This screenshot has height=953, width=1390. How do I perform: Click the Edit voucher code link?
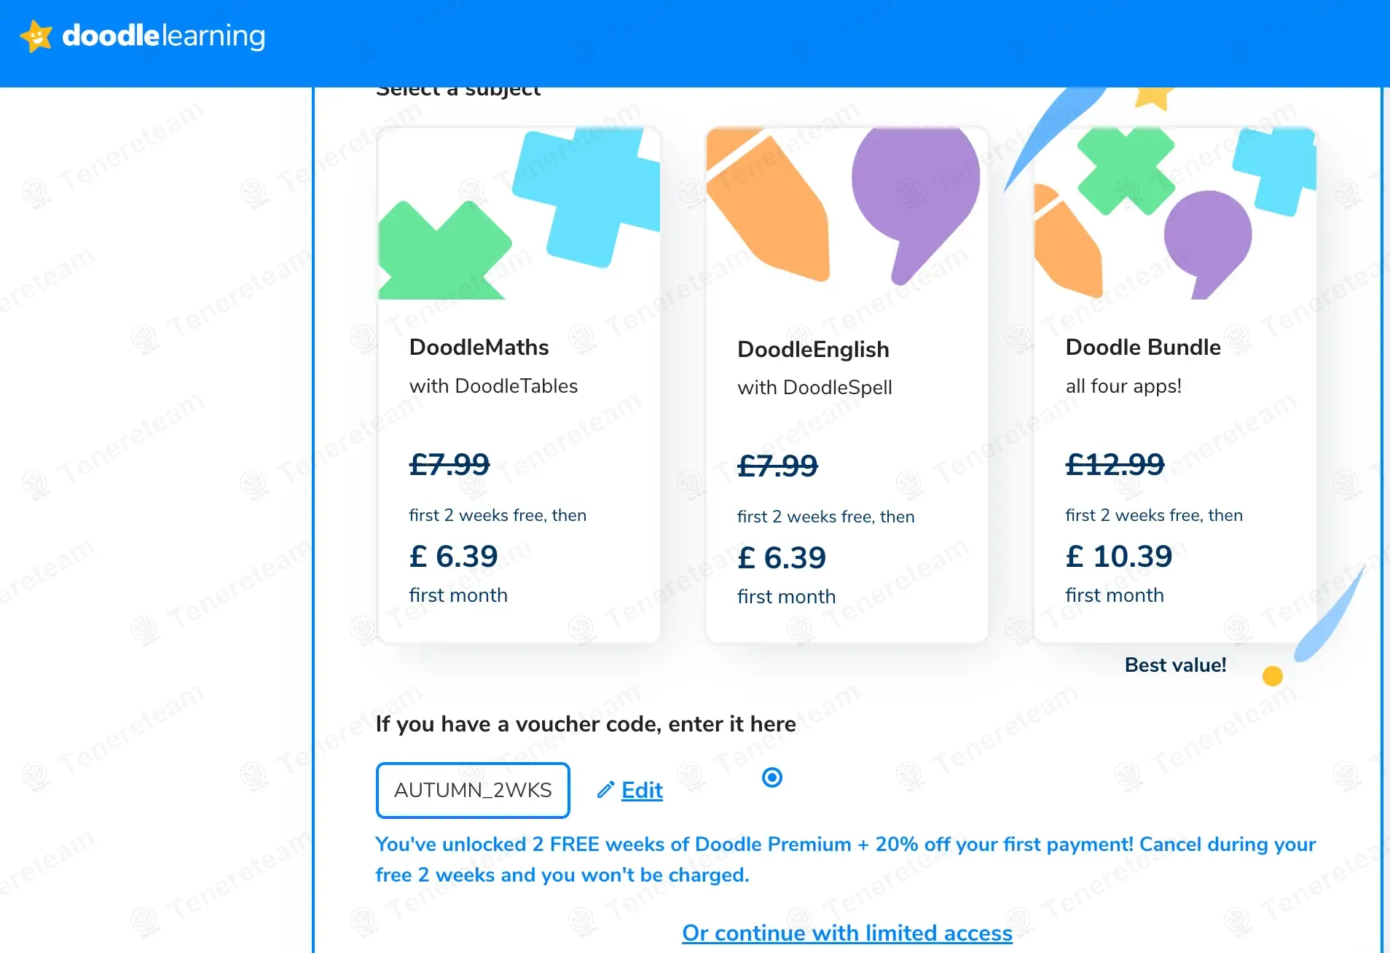642,790
